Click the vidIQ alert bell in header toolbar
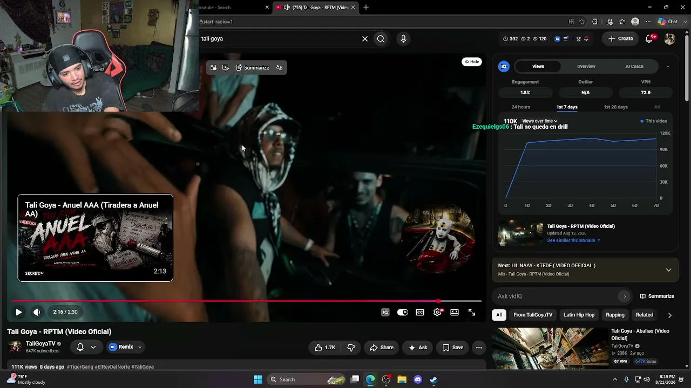The height and width of the screenshot is (388, 691). (586, 39)
